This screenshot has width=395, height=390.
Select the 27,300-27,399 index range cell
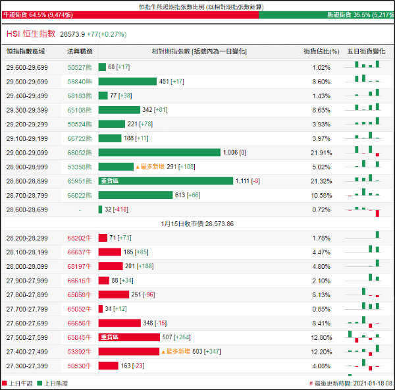(x=27, y=366)
